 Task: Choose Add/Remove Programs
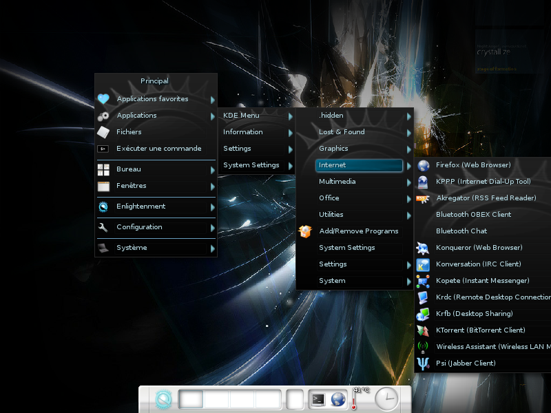tap(358, 231)
